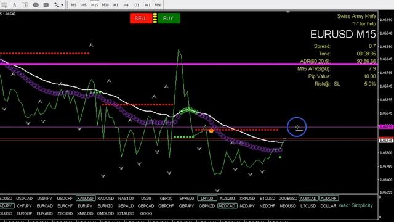Select the highlighted AUDCAD symbol

point(308,199)
